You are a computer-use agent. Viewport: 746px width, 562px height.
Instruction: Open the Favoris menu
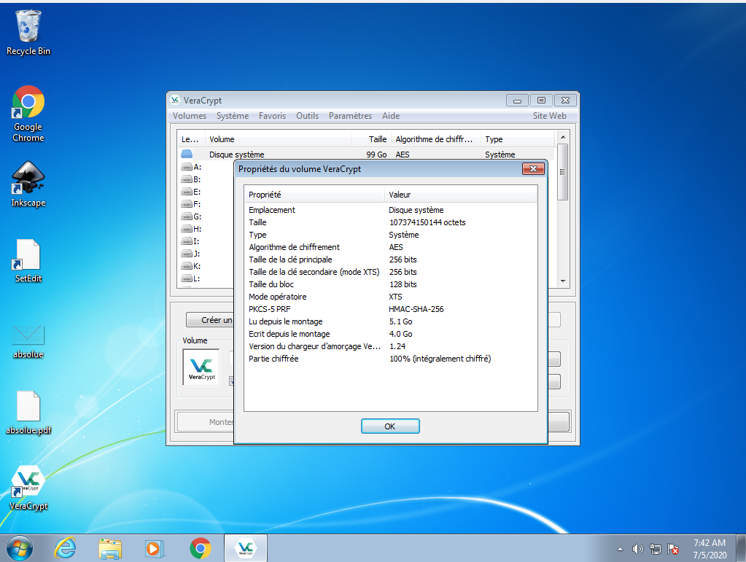272,116
